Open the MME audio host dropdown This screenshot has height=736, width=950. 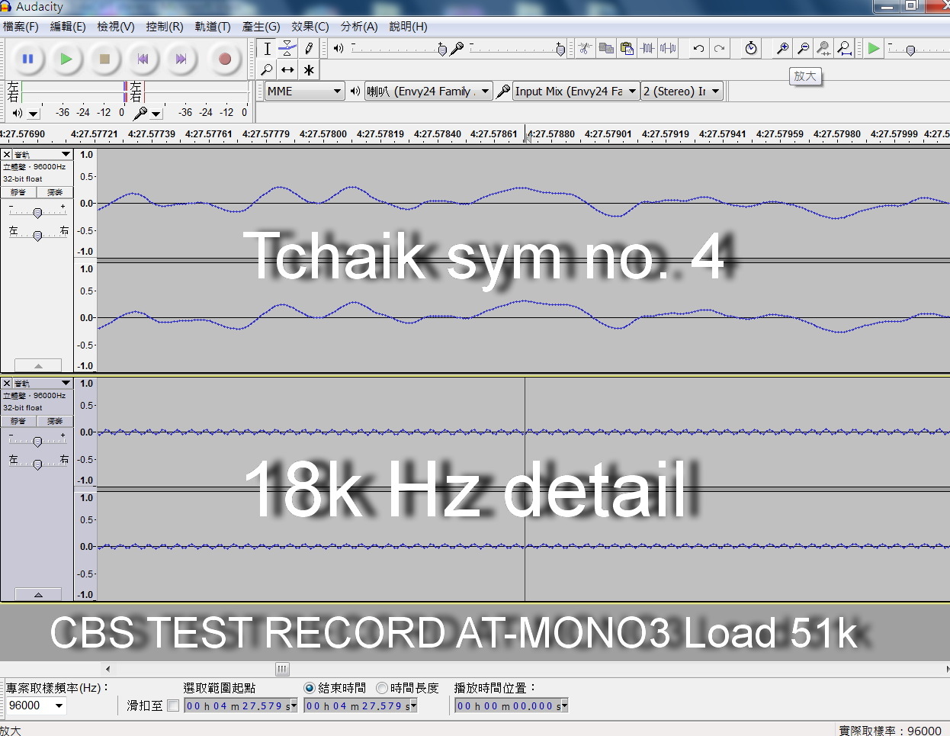click(x=304, y=92)
